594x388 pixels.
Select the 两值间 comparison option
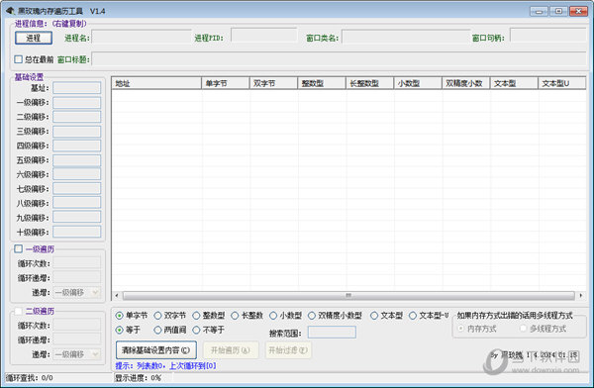[x=158, y=330]
